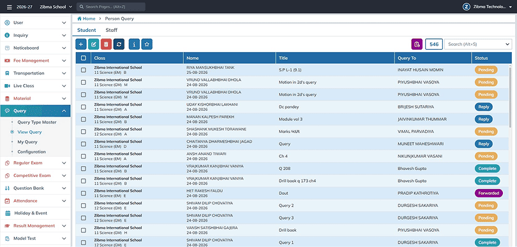Open Query Type Master submenu item
This screenshot has height=247, width=517.
tap(37, 122)
